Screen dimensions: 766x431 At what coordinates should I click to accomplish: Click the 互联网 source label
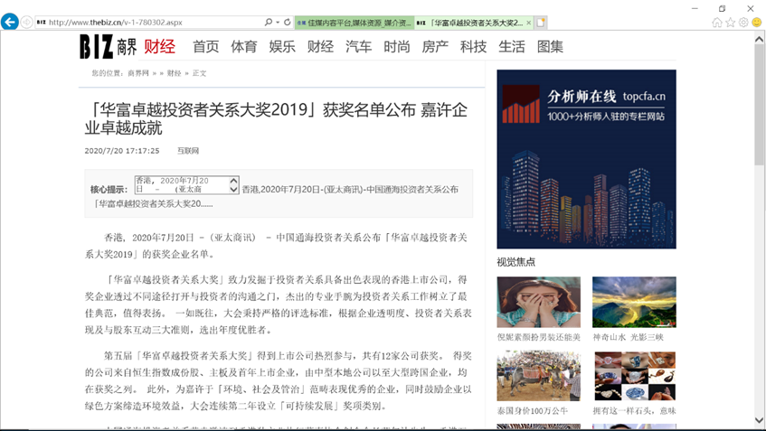[188, 151]
